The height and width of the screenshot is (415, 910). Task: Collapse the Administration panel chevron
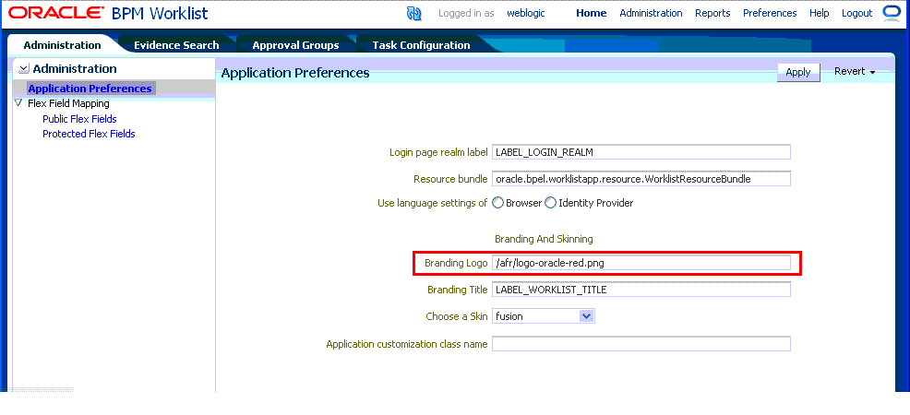(23, 69)
